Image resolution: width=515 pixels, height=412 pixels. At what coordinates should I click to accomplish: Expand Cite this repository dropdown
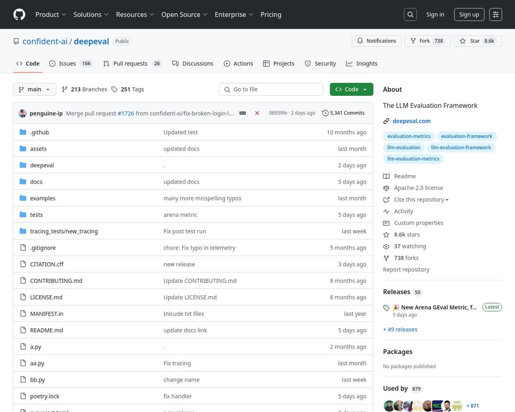coord(422,200)
